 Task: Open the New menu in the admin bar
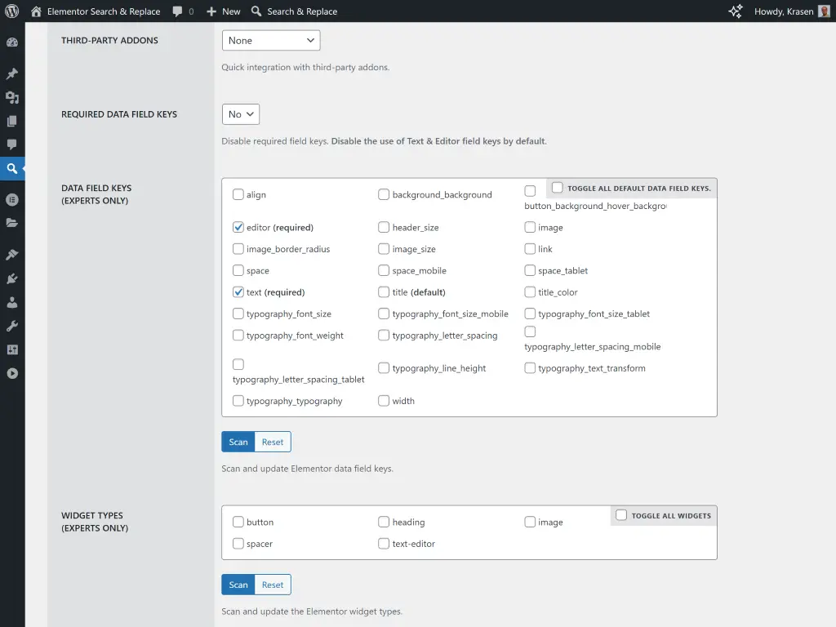click(222, 11)
